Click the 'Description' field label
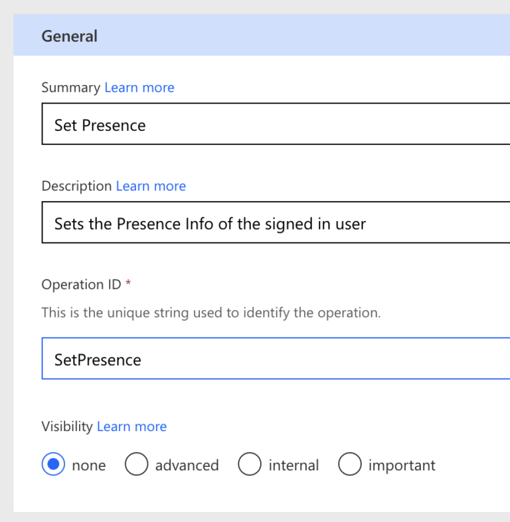 [x=76, y=186]
